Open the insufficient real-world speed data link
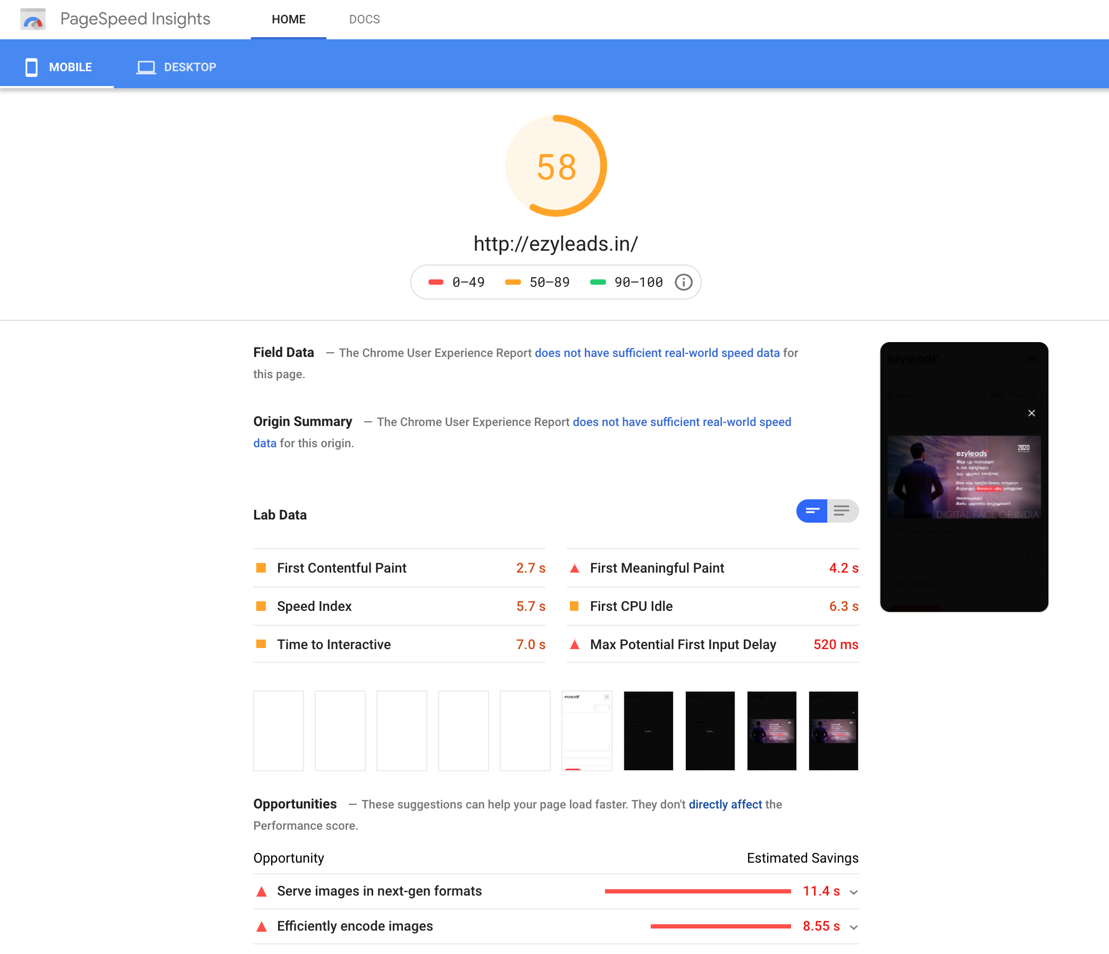 (x=657, y=353)
